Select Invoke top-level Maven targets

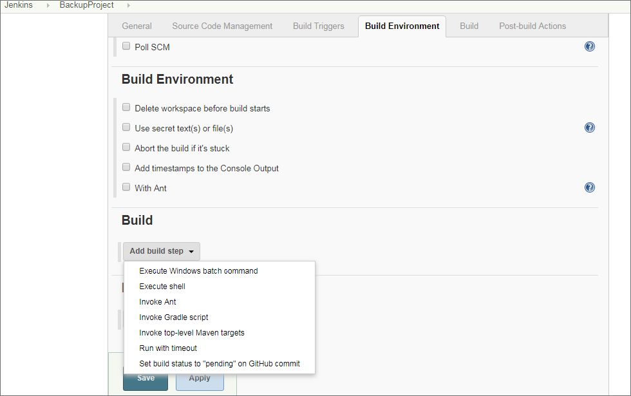click(191, 332)
